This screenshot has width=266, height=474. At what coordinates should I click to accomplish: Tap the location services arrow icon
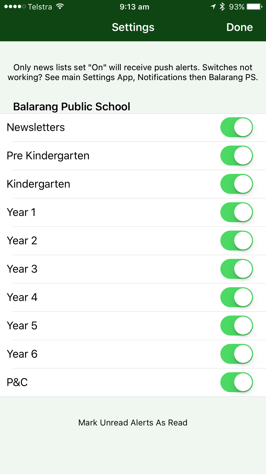point(213,6)
